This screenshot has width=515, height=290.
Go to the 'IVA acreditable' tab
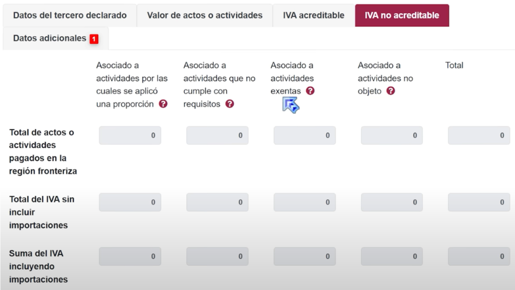(313, 16)
